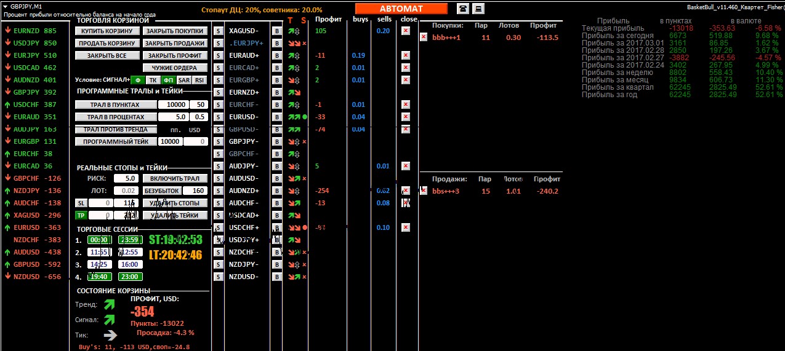The width and height of the screenshot is (785, 351).
Task: Toggle the SAR signal condition
Action: (183, 80)
